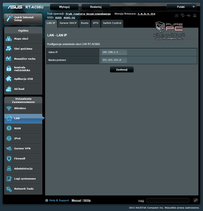Open AiCloud menu label

(19, 89)
